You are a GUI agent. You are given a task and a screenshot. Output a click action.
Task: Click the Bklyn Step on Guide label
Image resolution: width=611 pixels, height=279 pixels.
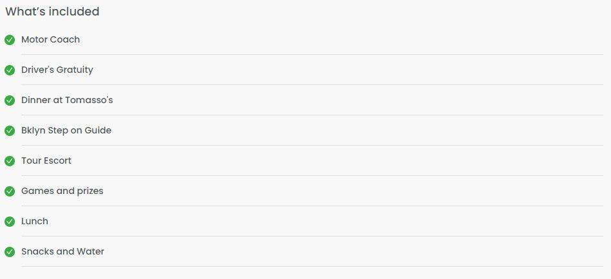pyautogui.click(x=66, y=130)
